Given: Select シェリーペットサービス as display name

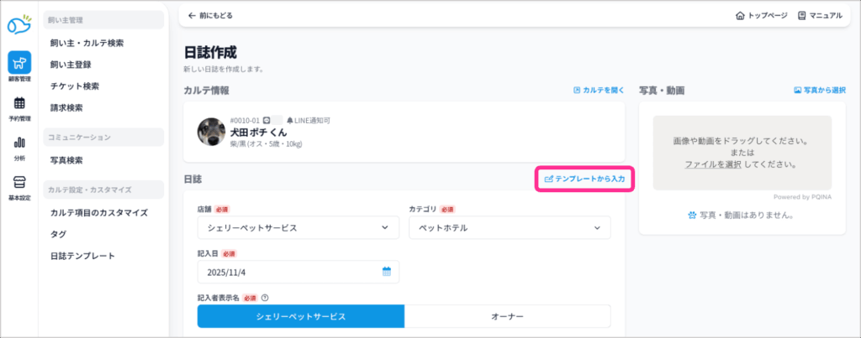Looking at the screenshot, I should tap(301, 316).
